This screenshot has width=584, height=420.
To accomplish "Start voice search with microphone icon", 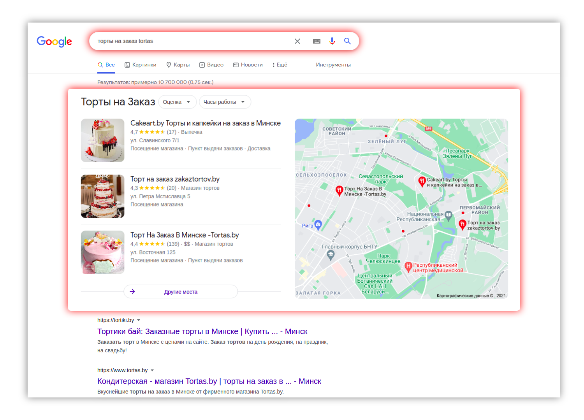I will coord(332,41).
